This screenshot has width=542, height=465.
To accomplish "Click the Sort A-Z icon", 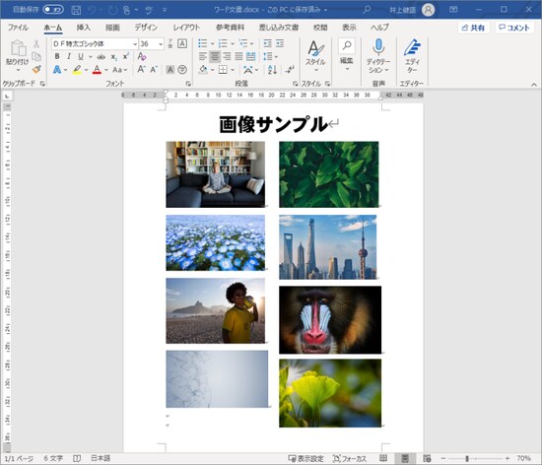I will 272,70.
